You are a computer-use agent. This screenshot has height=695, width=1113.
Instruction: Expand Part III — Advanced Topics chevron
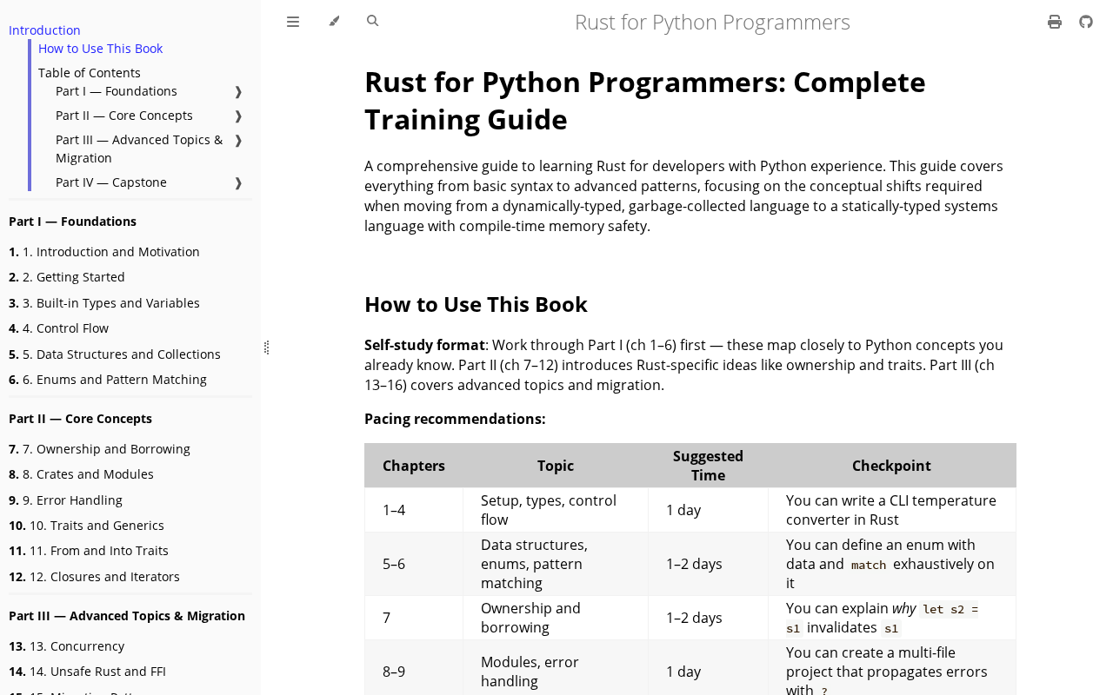tap(238, 140)
